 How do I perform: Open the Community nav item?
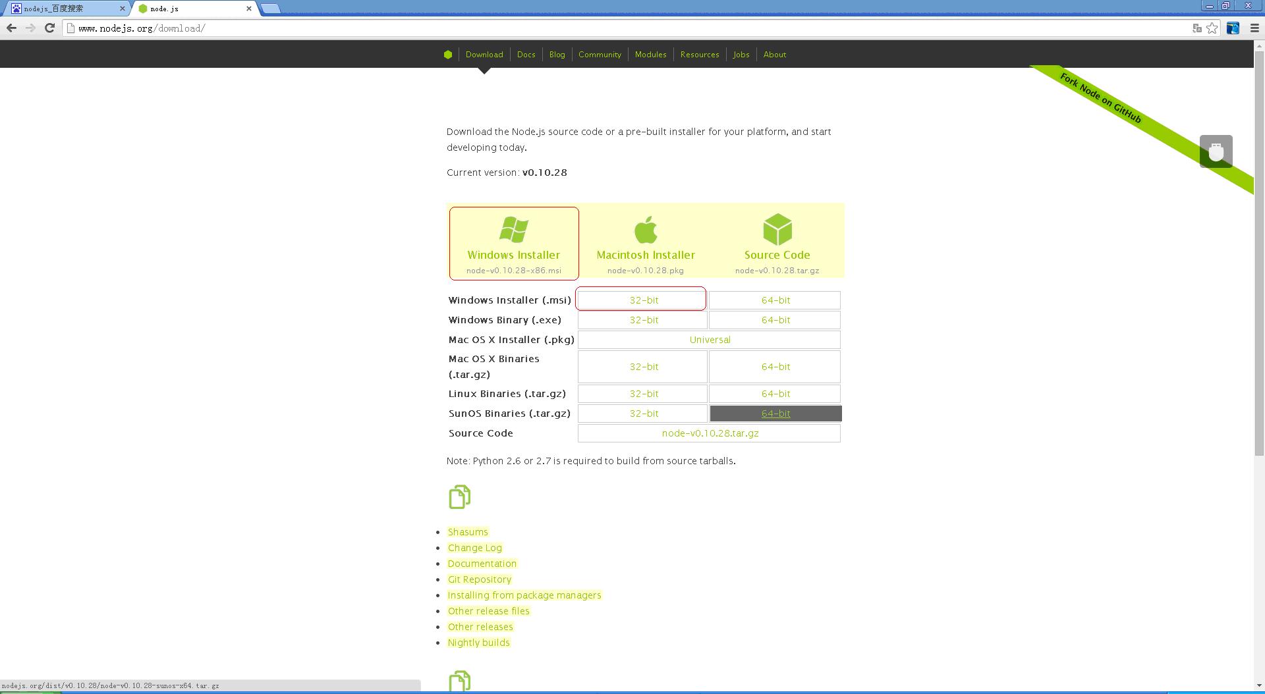pos(600,55)
